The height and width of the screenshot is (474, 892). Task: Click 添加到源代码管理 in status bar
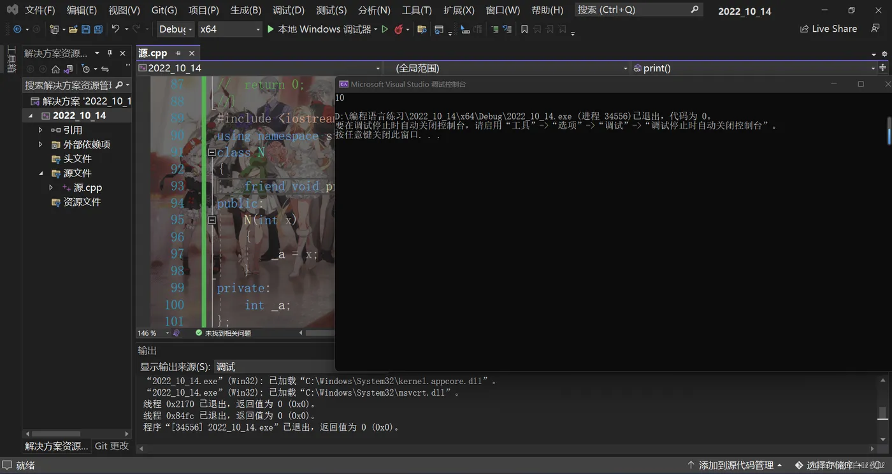734,465
